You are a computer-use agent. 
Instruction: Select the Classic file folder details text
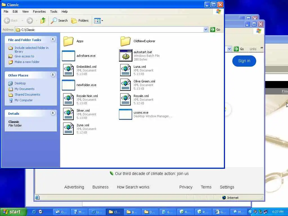point(15,124)
